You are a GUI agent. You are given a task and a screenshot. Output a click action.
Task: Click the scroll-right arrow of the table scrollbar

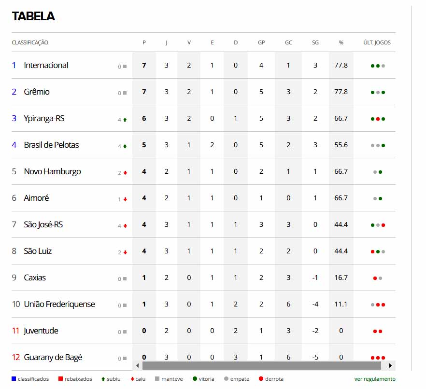click(390, 366)
